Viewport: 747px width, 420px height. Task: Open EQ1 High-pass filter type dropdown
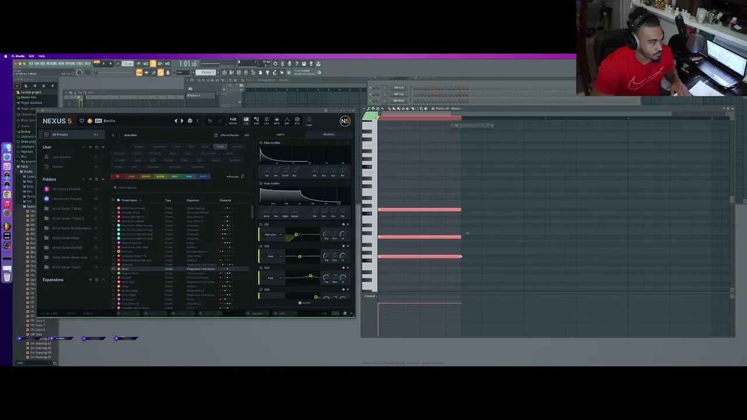[x=273, y=235]
